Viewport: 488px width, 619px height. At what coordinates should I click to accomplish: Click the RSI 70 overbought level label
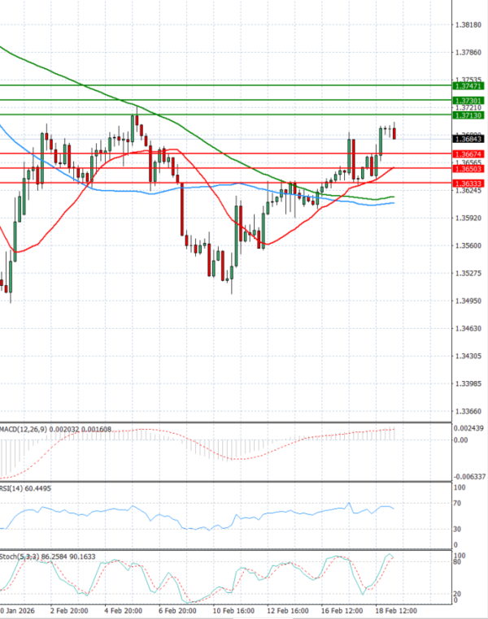(x=459, y=504)
